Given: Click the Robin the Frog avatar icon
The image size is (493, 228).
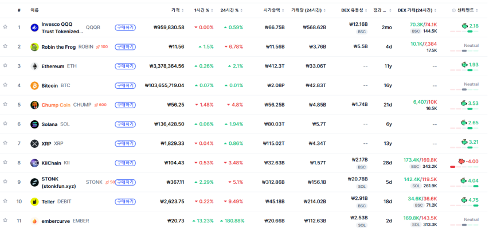Looking at the screenshot, I should pos(34,47).
